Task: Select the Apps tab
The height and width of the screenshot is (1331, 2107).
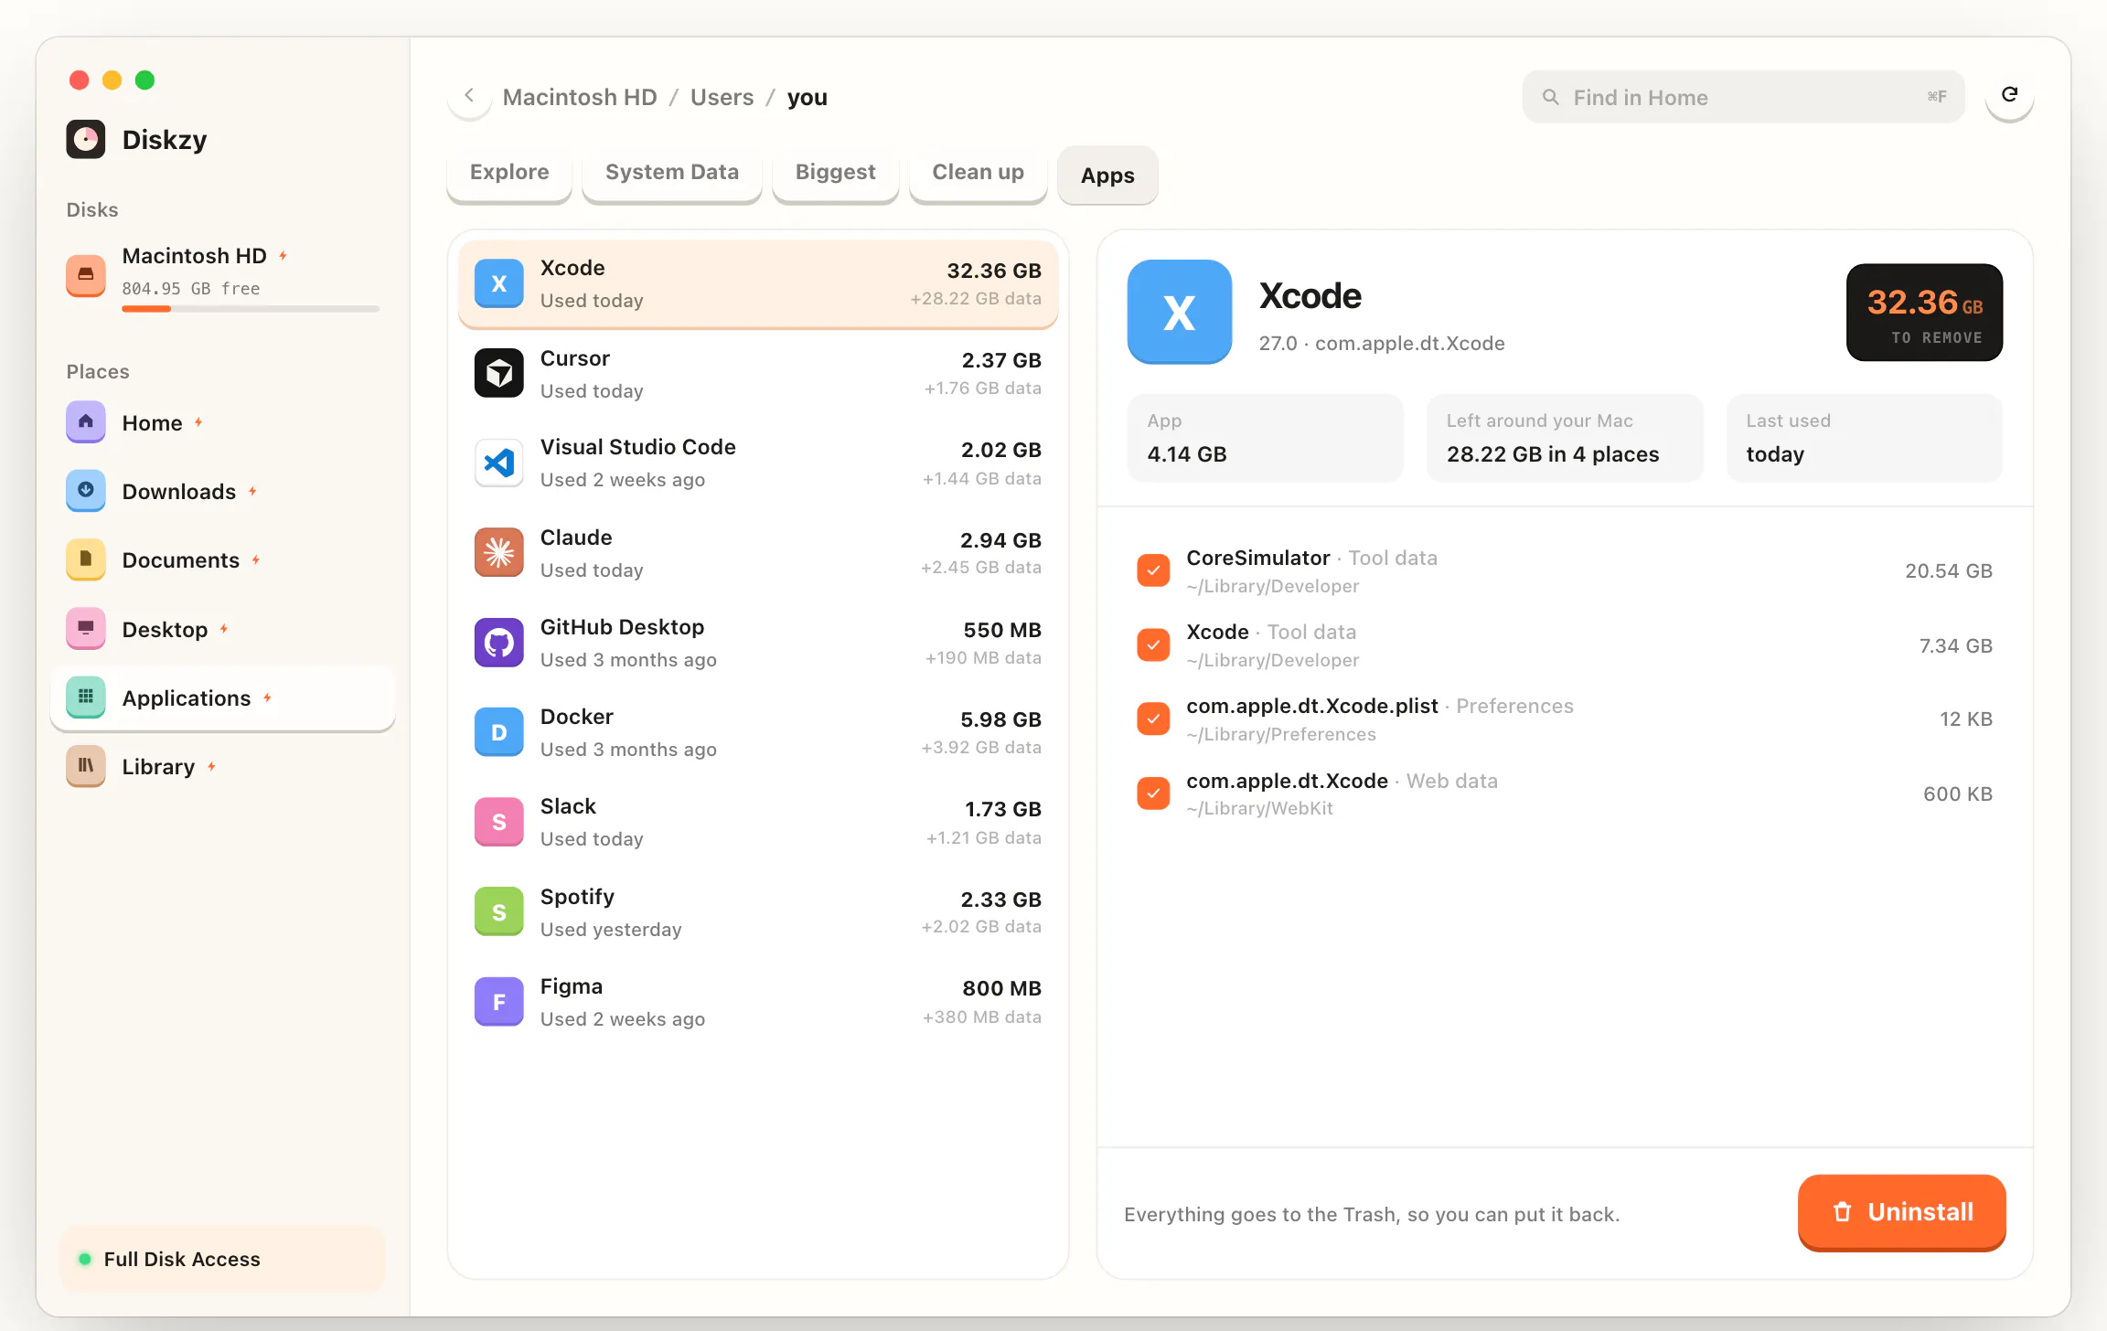Action: pyautogui.click(x=1107, y=176)
